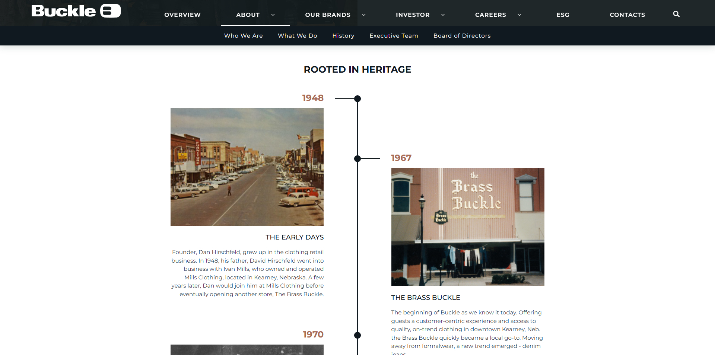The image size is (715, 355).
Task: Open the Our Brands menu item
Action: pos(328,15)
